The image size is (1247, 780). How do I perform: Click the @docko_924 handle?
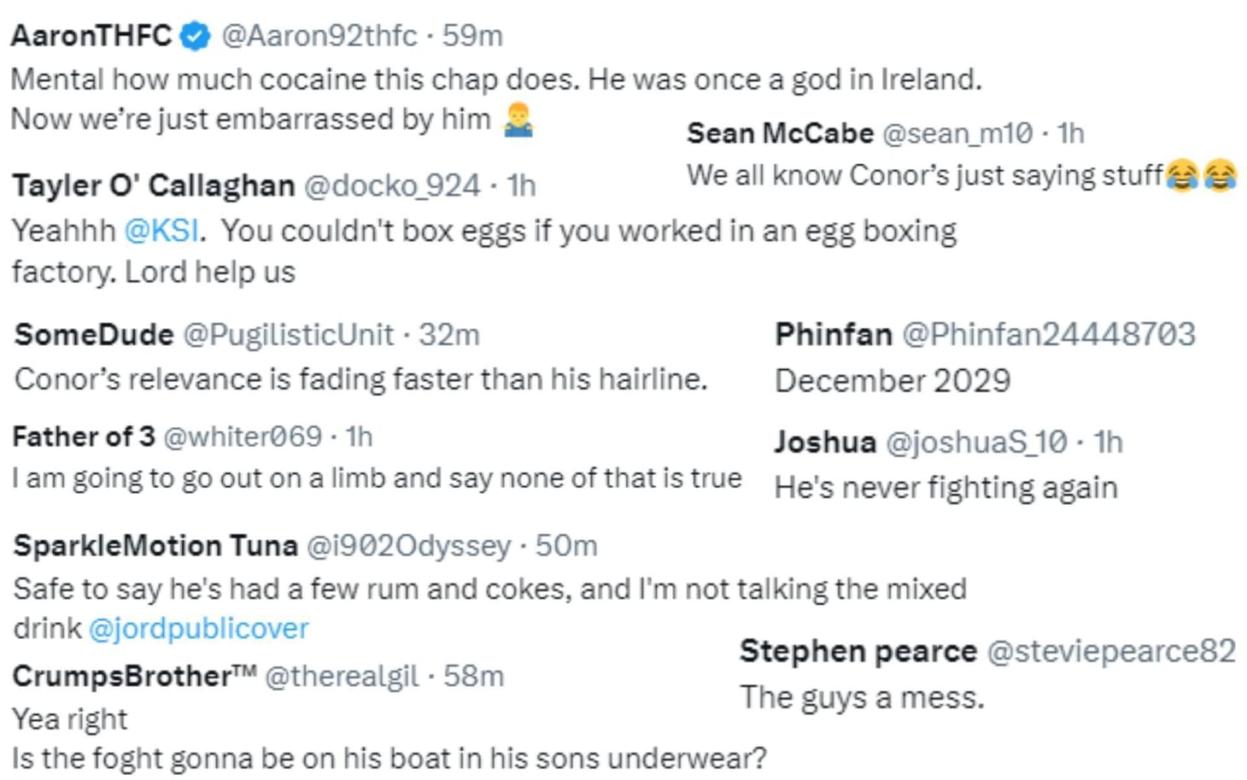[x=392, y=185]
